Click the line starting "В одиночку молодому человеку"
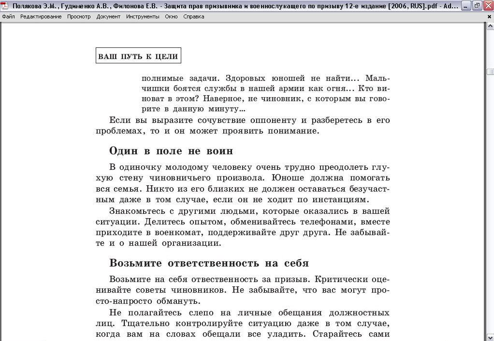Image resolution: width=494 pixels, height=341 pixels. click(x=249, y=167)
